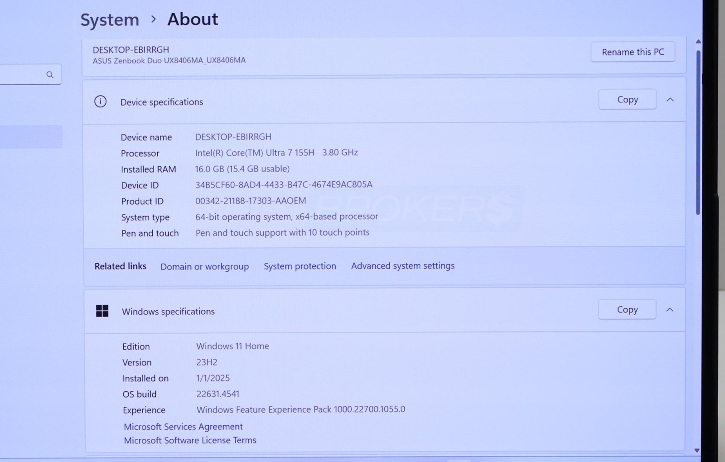
Task: Click the vertical scrollbar thumb
Action: [x=698, y=132]
